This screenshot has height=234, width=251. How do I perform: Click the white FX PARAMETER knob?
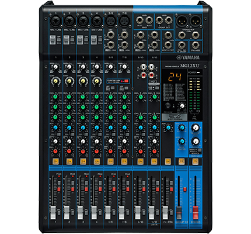coord(182,106)
